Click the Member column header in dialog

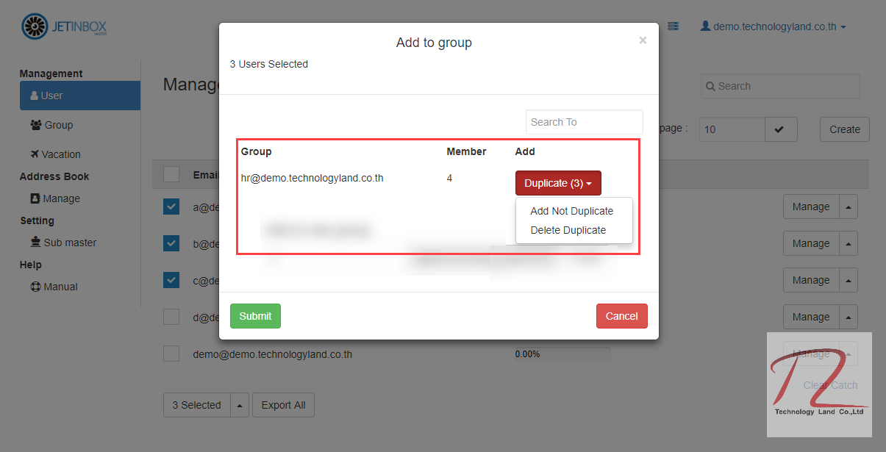point(466,151)
